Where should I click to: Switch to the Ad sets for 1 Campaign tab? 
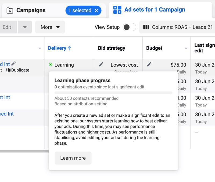pyautogui.click(x=155, y=9)
